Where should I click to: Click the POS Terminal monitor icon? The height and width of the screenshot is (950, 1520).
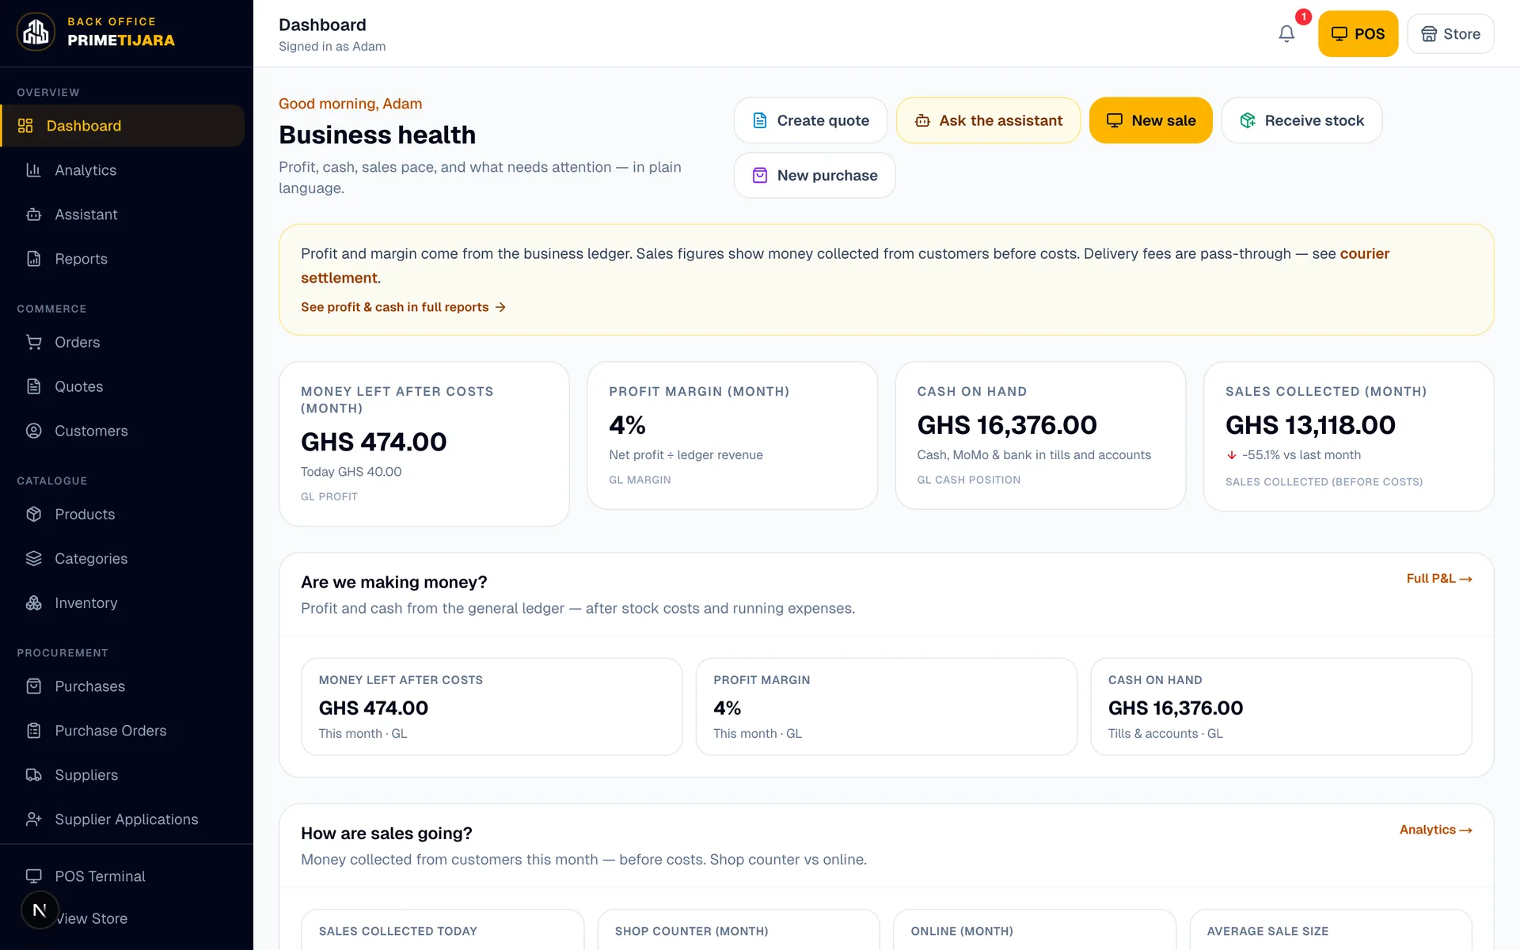(x=33, y=876)
